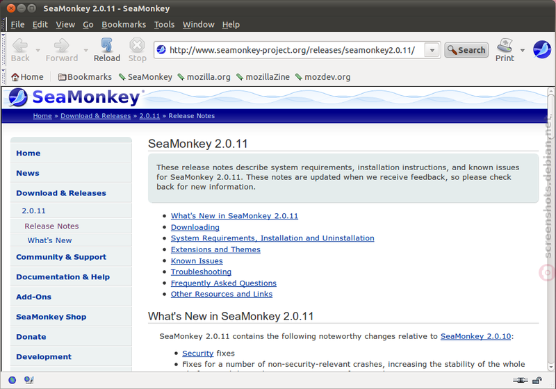556x389 pixels.
Task: Open Composer from the status bar icon
Action: (29, 380)
